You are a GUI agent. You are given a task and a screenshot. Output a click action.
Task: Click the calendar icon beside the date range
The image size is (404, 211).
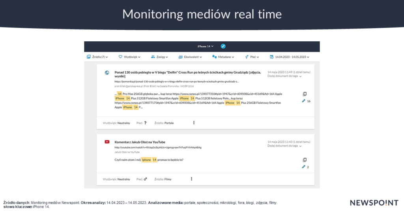271,57
